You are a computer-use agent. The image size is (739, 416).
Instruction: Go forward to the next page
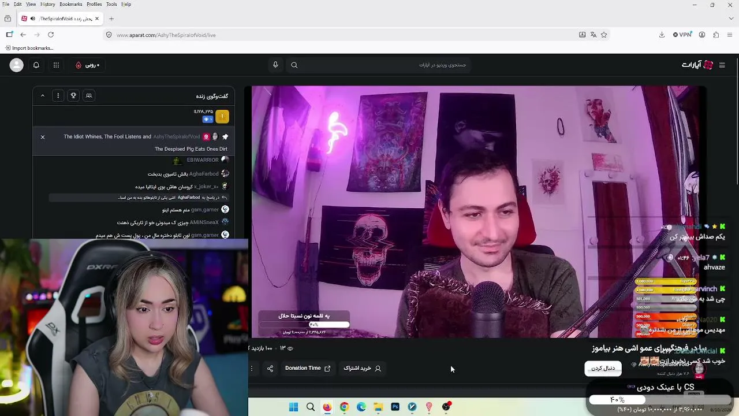click(37, 35)
